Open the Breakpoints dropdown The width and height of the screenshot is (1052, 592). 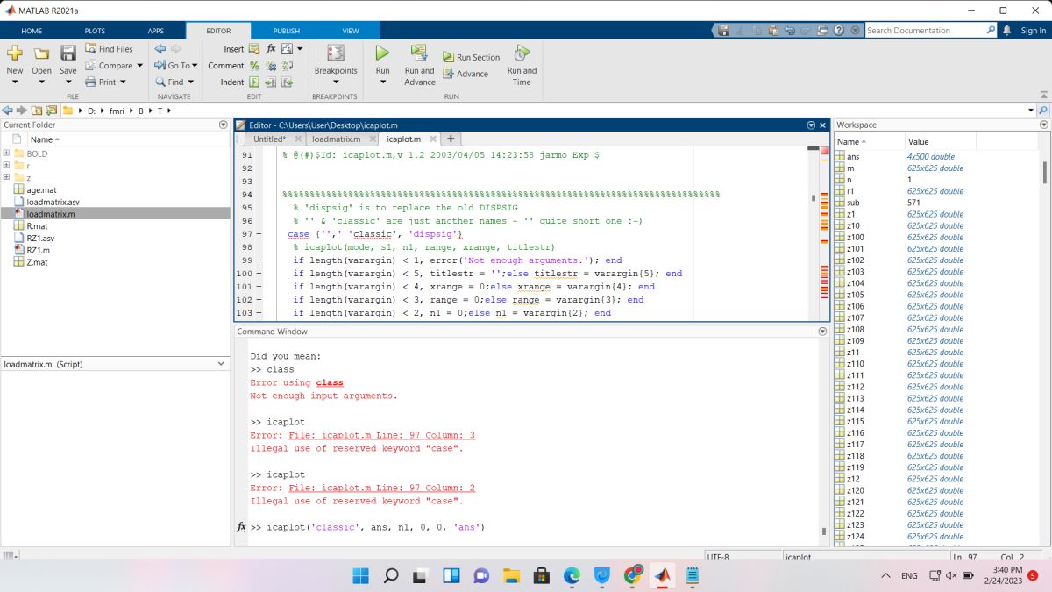pos(336,82)
